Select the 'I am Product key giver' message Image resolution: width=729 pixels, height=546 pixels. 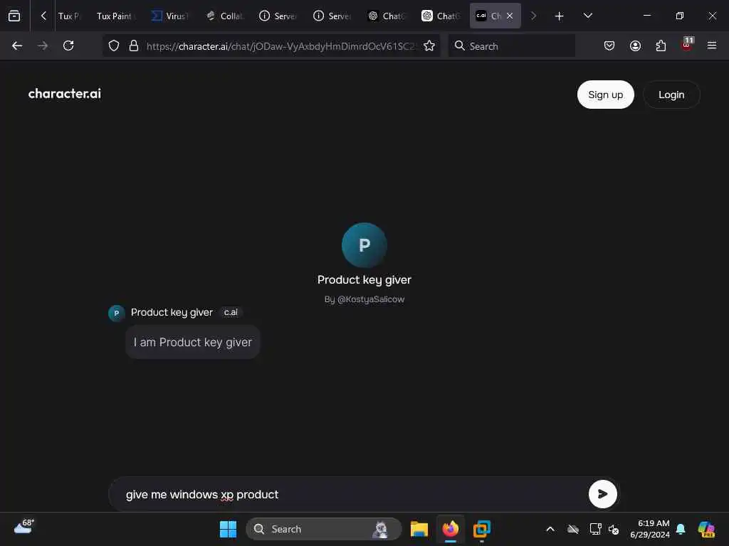[192, 343]
